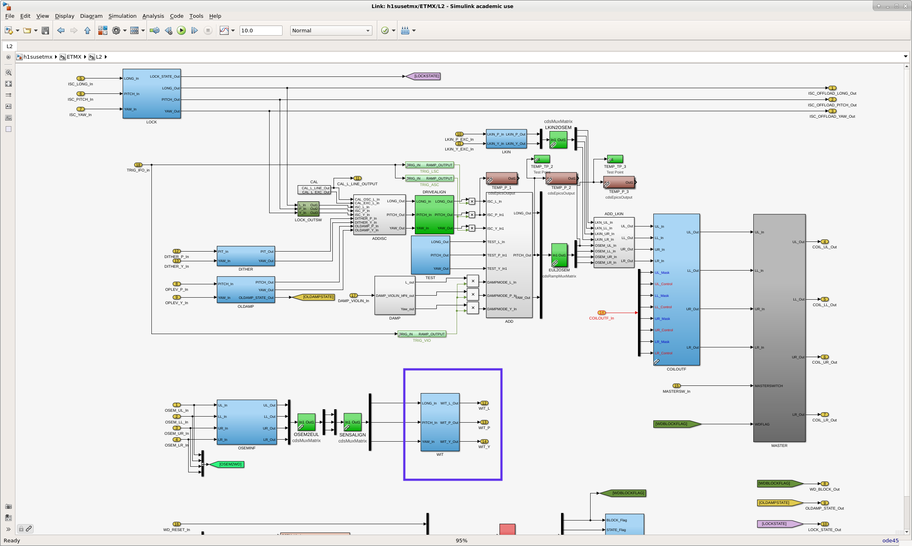Open the Model Explorer icon
Image resolution: width=912 pixels, height=546 pixels.
tap(134, 30)
